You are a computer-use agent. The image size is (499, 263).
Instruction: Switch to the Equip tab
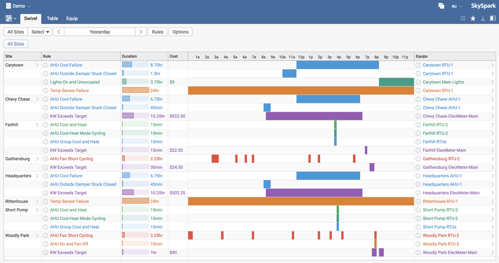[72, 18]
